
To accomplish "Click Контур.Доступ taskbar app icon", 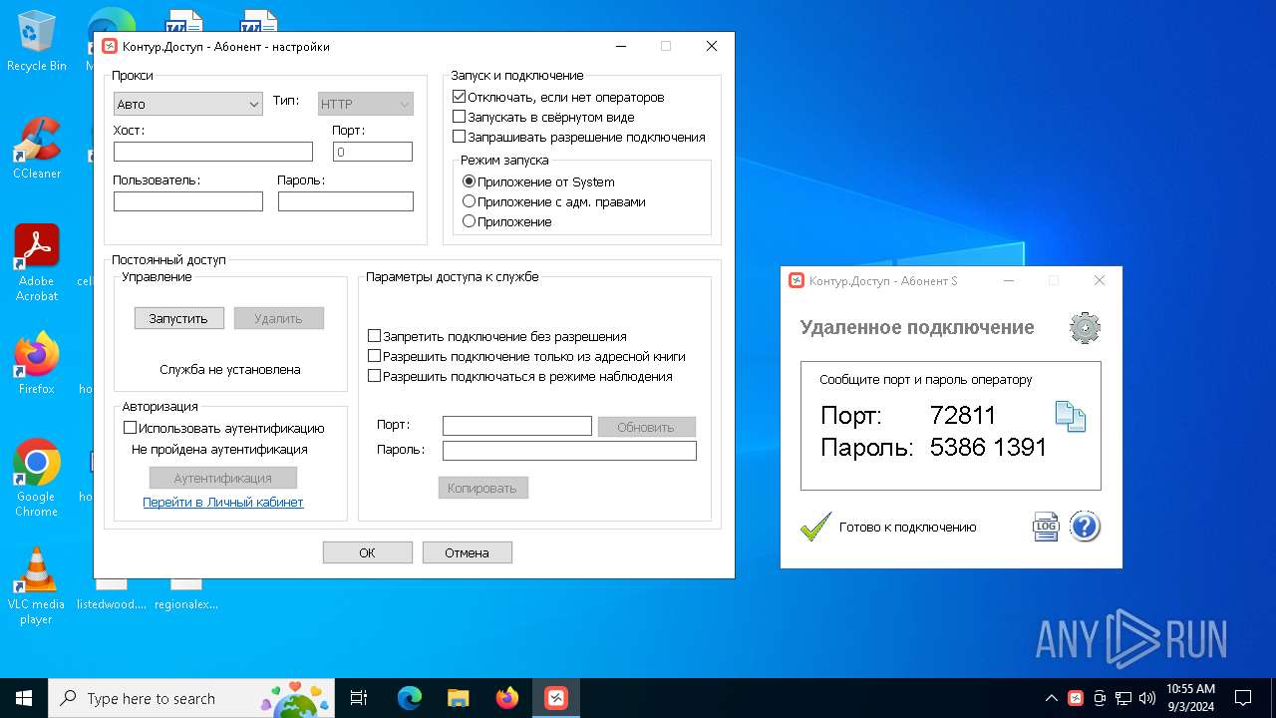I will coord(556,698).
